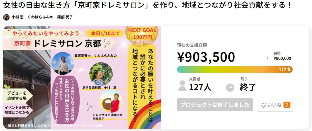Open the project banner image

pos(82,77)
